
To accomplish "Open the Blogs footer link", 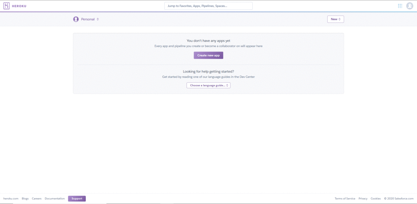I will (x=25, y=198).
